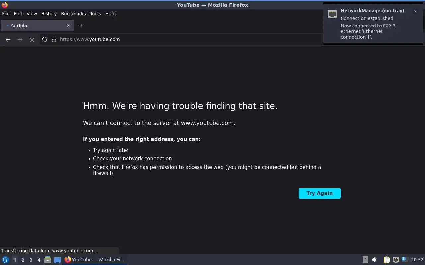Go back using the back arrow
Image resolution: width=425 pixels, height=265 pixels.
tap(8, 39)
